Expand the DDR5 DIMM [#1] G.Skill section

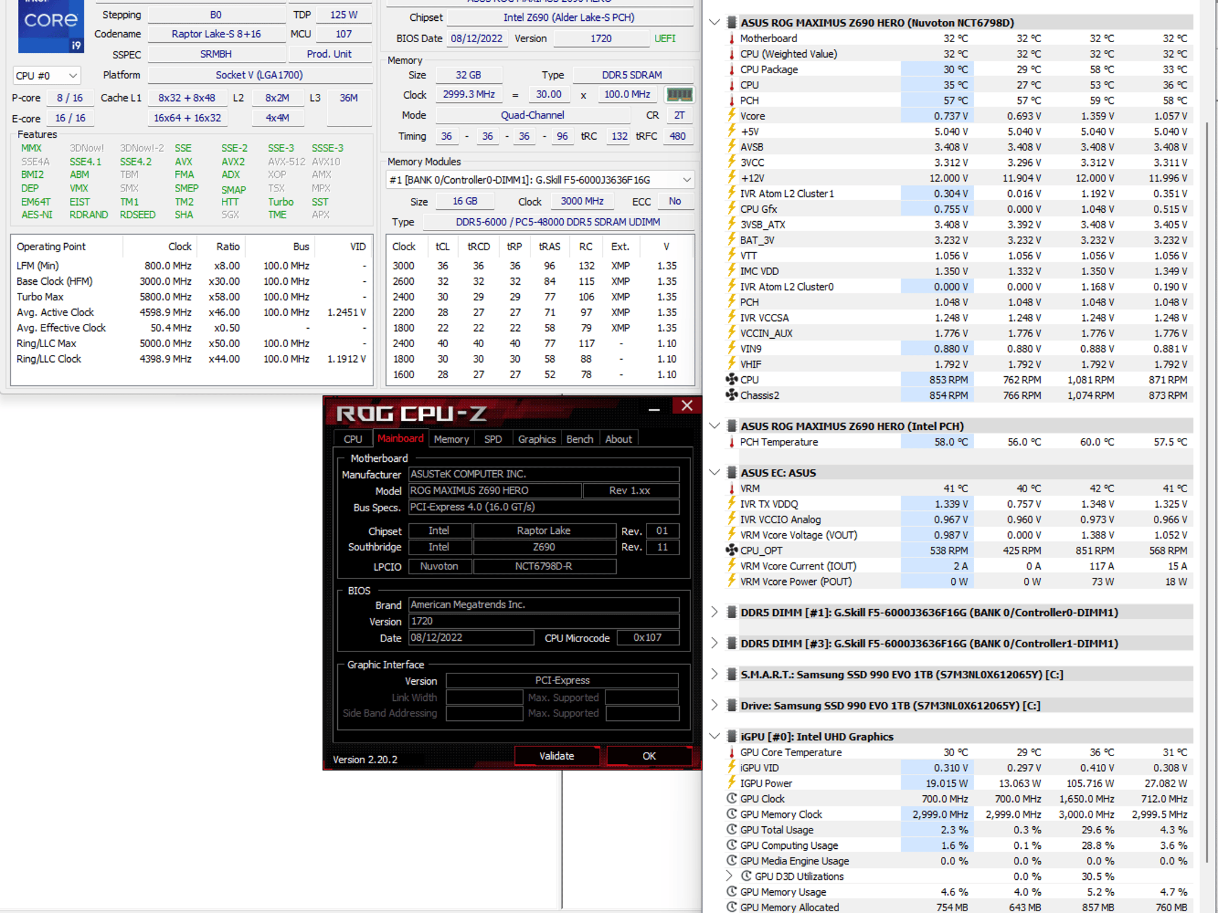point(714,612)
